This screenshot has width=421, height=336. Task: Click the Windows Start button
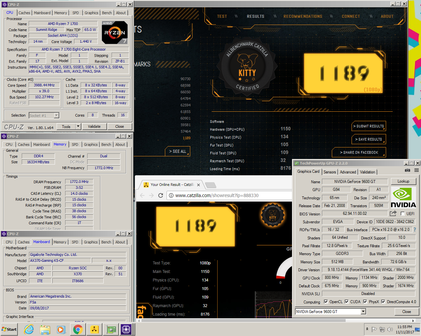pyautogui.click(x=9, y=329)
